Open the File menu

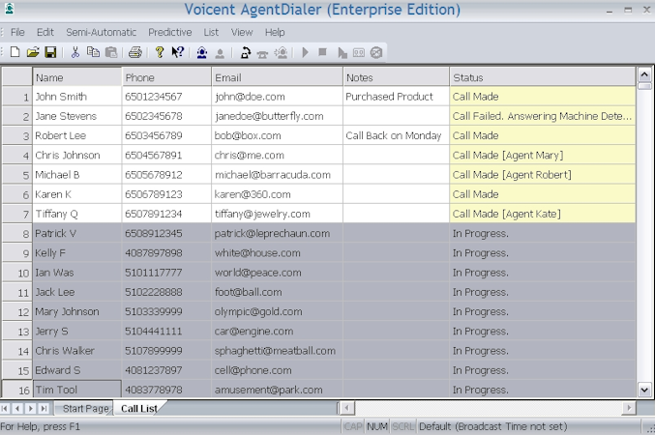click(x=17, y=32)
